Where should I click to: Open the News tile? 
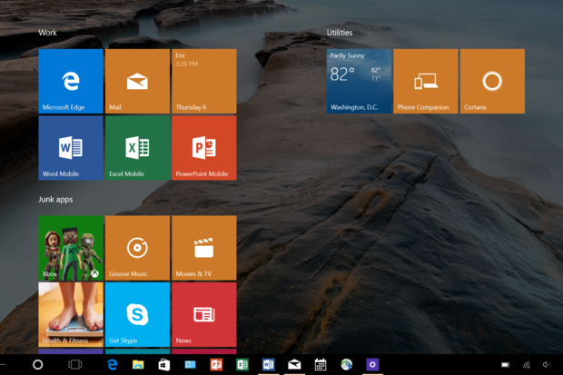pyautogui.click(x=204, y=314)
